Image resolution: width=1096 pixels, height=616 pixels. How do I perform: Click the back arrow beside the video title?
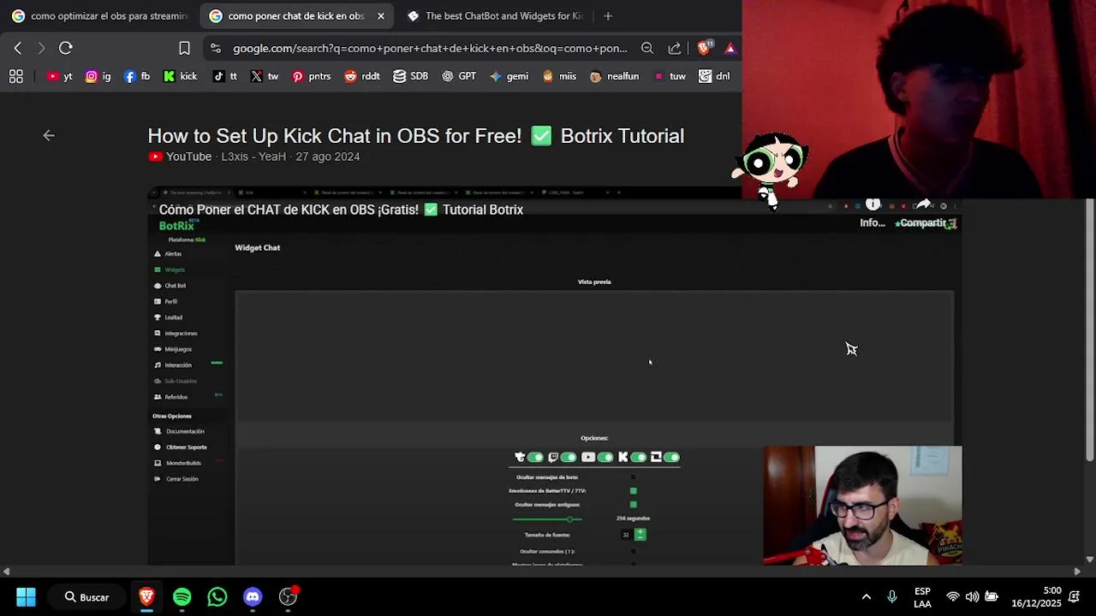[49, 135]
